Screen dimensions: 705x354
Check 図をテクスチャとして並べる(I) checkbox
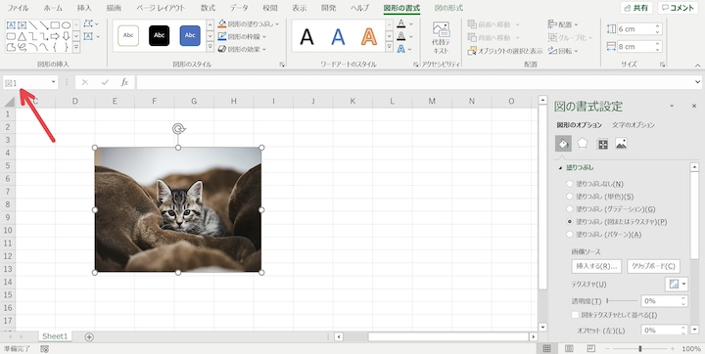(x=575, y=315)
